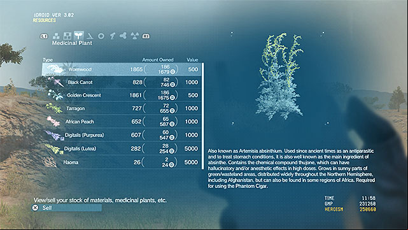The height and width of the screenshot is (230, 408).
Task: Click the Sell button
Action: (67, 208)
